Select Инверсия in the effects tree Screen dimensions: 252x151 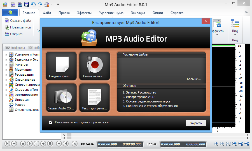coord(22,100)
